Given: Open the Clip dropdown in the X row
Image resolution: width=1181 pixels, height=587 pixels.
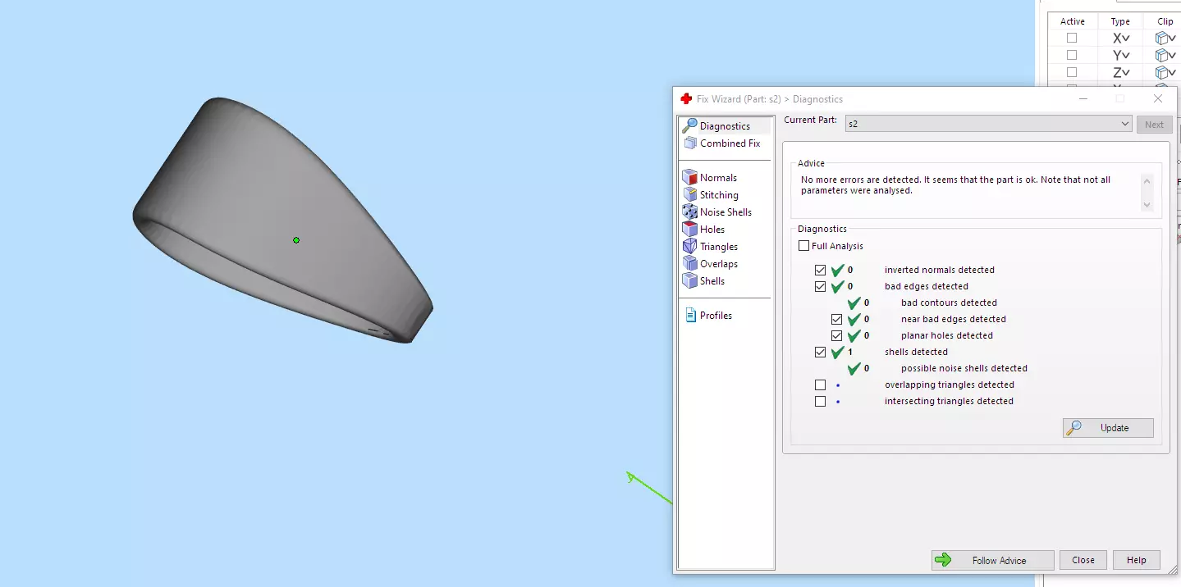Looking at the screenshot, I should click(1165, 39).
